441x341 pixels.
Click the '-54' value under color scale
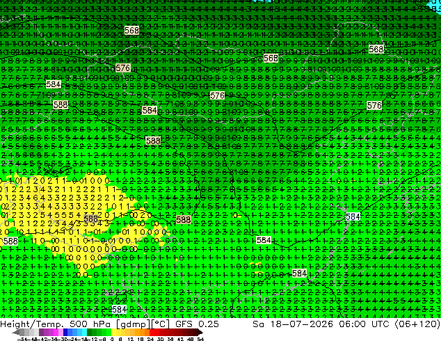(22, 339)
